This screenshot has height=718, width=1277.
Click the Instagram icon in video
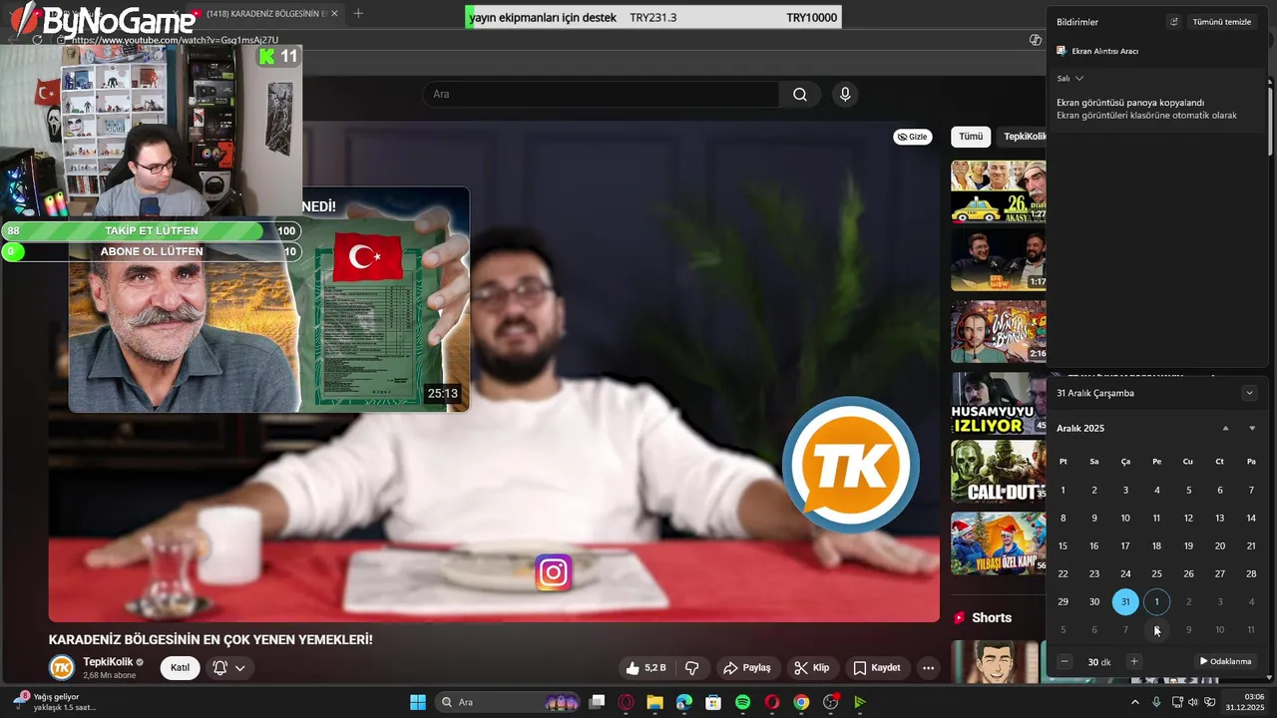[x=554, y=572]
